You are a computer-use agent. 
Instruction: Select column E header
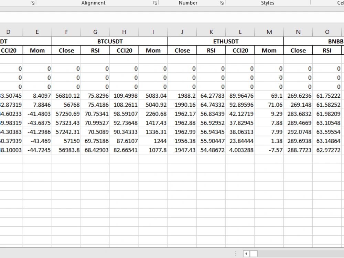click(37, 32)
